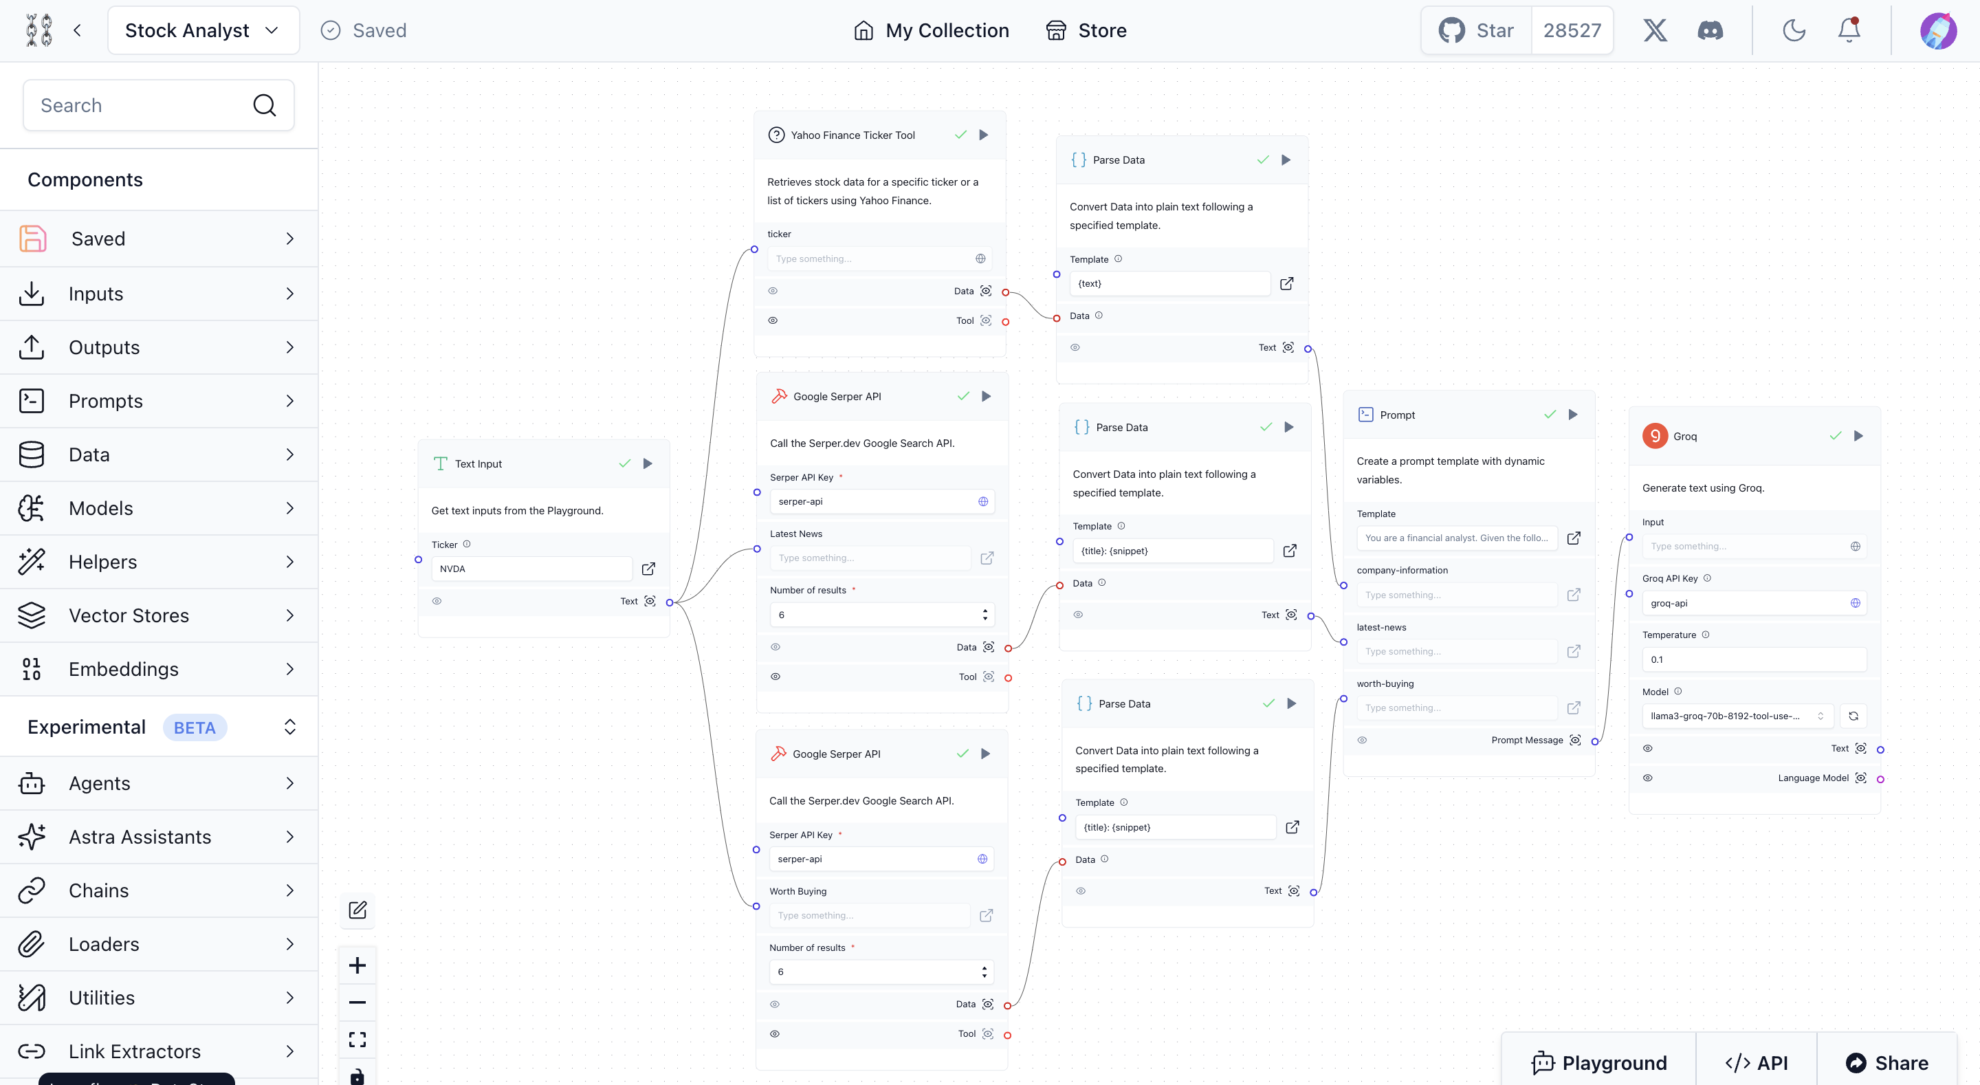Image resolution: width=1980 pixels, height=1085 pixels.
Task: Open notifications bell icon
Action: pyautogui.click(x=1849, y=30)
